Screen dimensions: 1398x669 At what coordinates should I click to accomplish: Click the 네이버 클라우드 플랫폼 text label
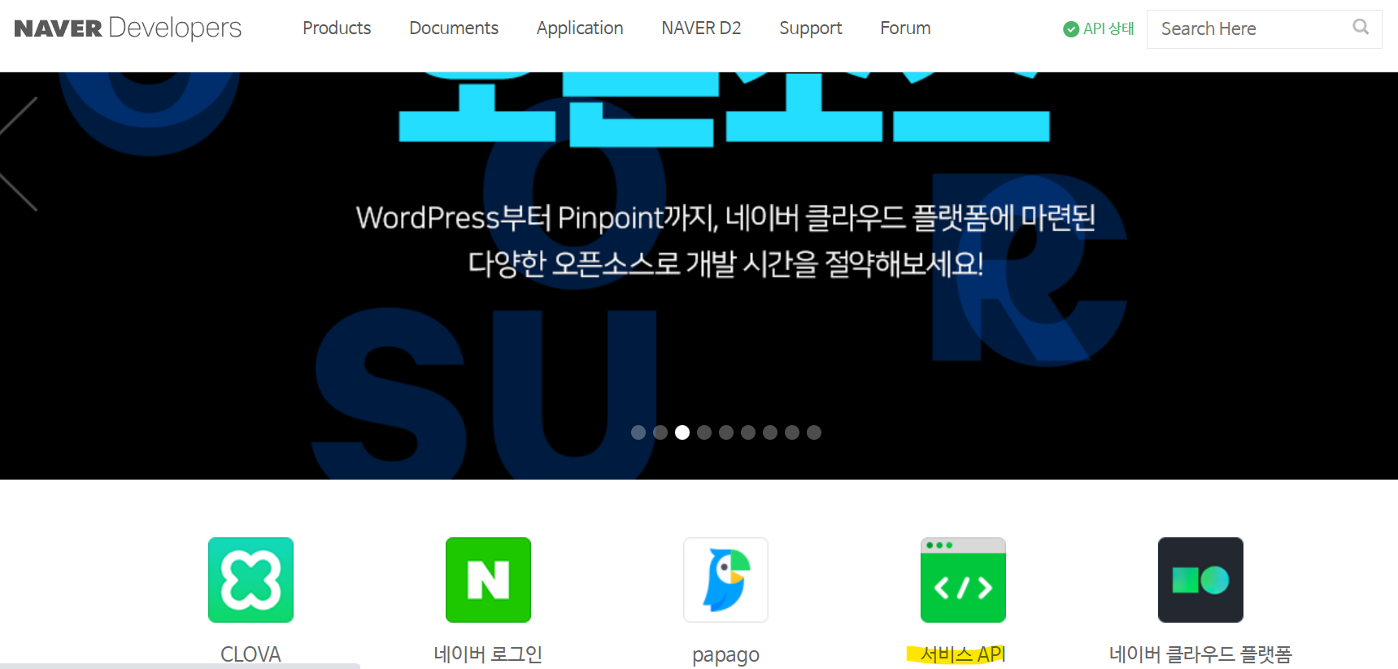point(1200,654)
